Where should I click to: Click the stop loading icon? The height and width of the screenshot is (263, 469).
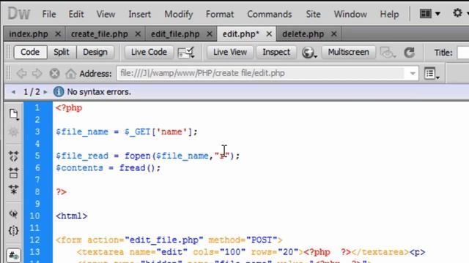54,73
